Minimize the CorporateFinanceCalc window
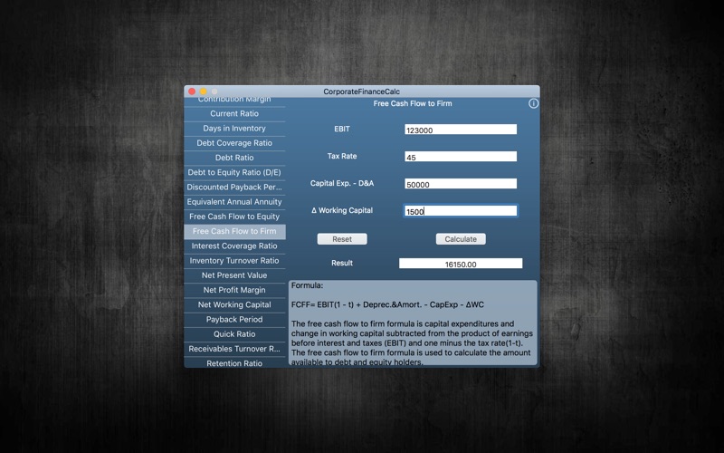This screenshot has width=724, height=453. tap(203, 92)
